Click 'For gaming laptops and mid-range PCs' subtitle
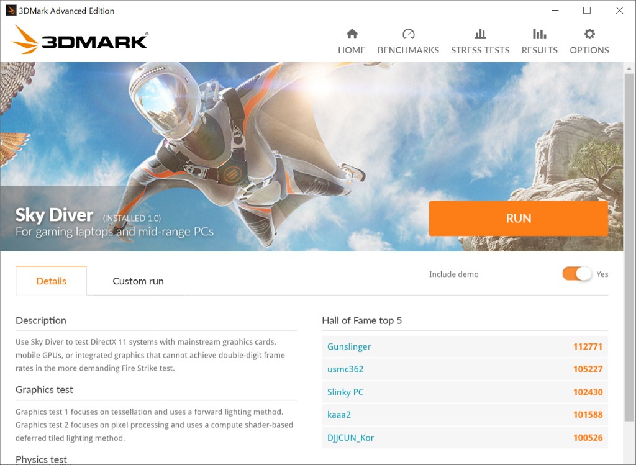Viewport: 636px width, 465px height. point(114,232)
